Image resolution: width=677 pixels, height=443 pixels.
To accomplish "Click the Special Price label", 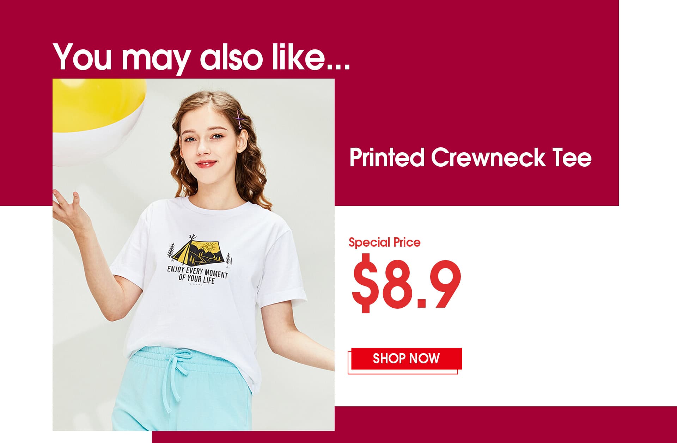I will pyautogui.click(x=384, y=242).
